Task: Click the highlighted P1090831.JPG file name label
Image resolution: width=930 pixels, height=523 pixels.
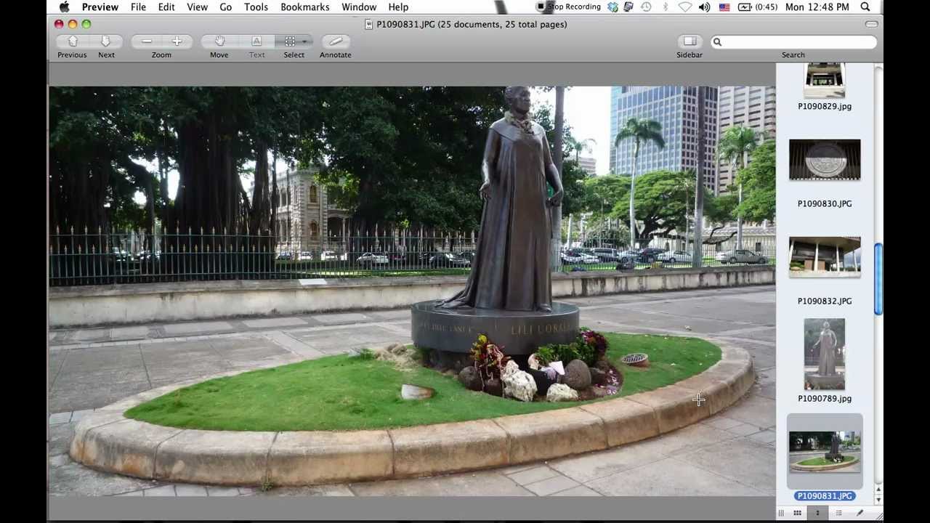Action: pos(825,496)
